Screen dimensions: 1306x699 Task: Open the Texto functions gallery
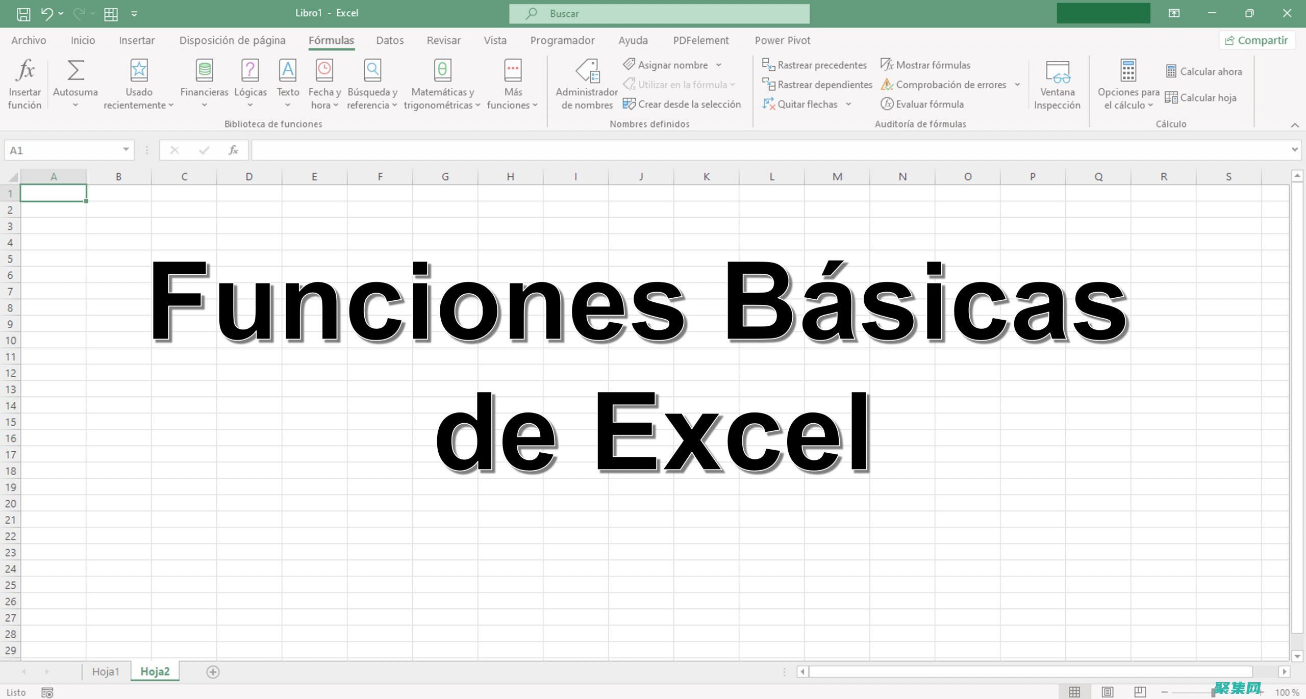coord(288,83)
